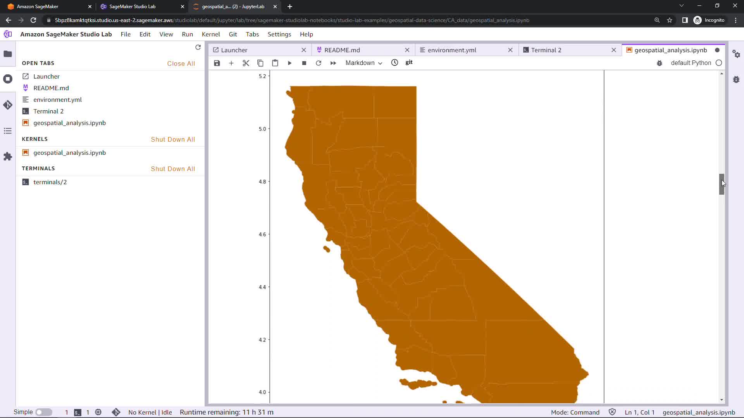Insert a new cell with the plus icon

pos(231,63)
